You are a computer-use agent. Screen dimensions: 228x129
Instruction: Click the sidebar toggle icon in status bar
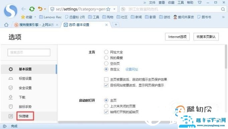[x=5, y=126]
